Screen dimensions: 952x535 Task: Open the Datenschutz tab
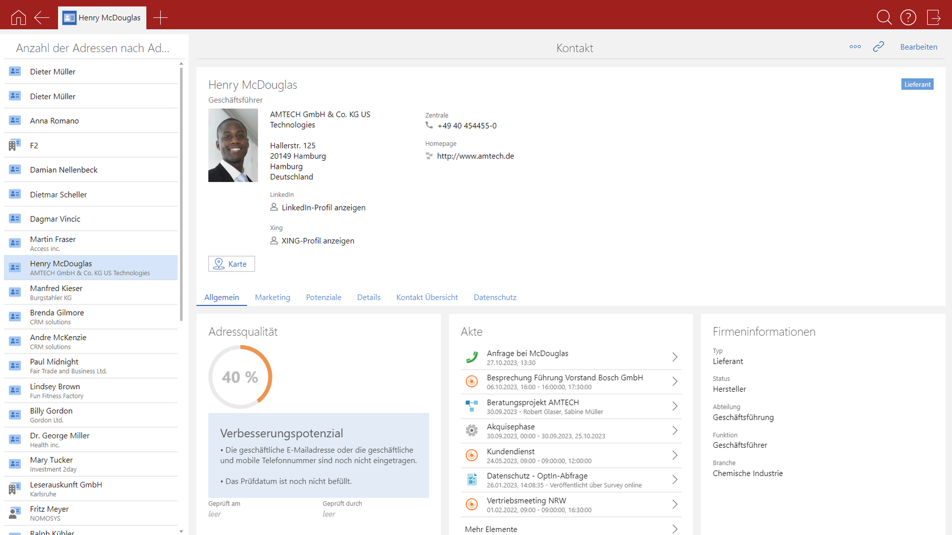tap(495, 297)
